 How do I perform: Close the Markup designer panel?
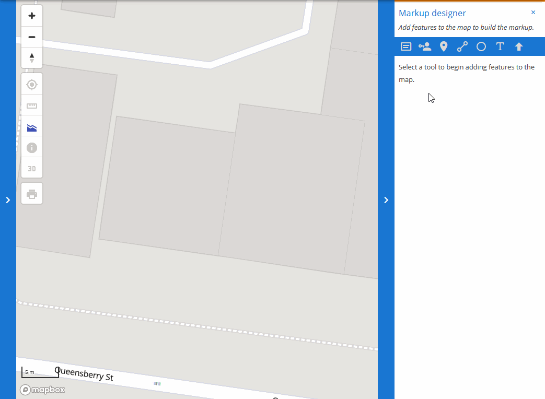(x=533, y=12)
